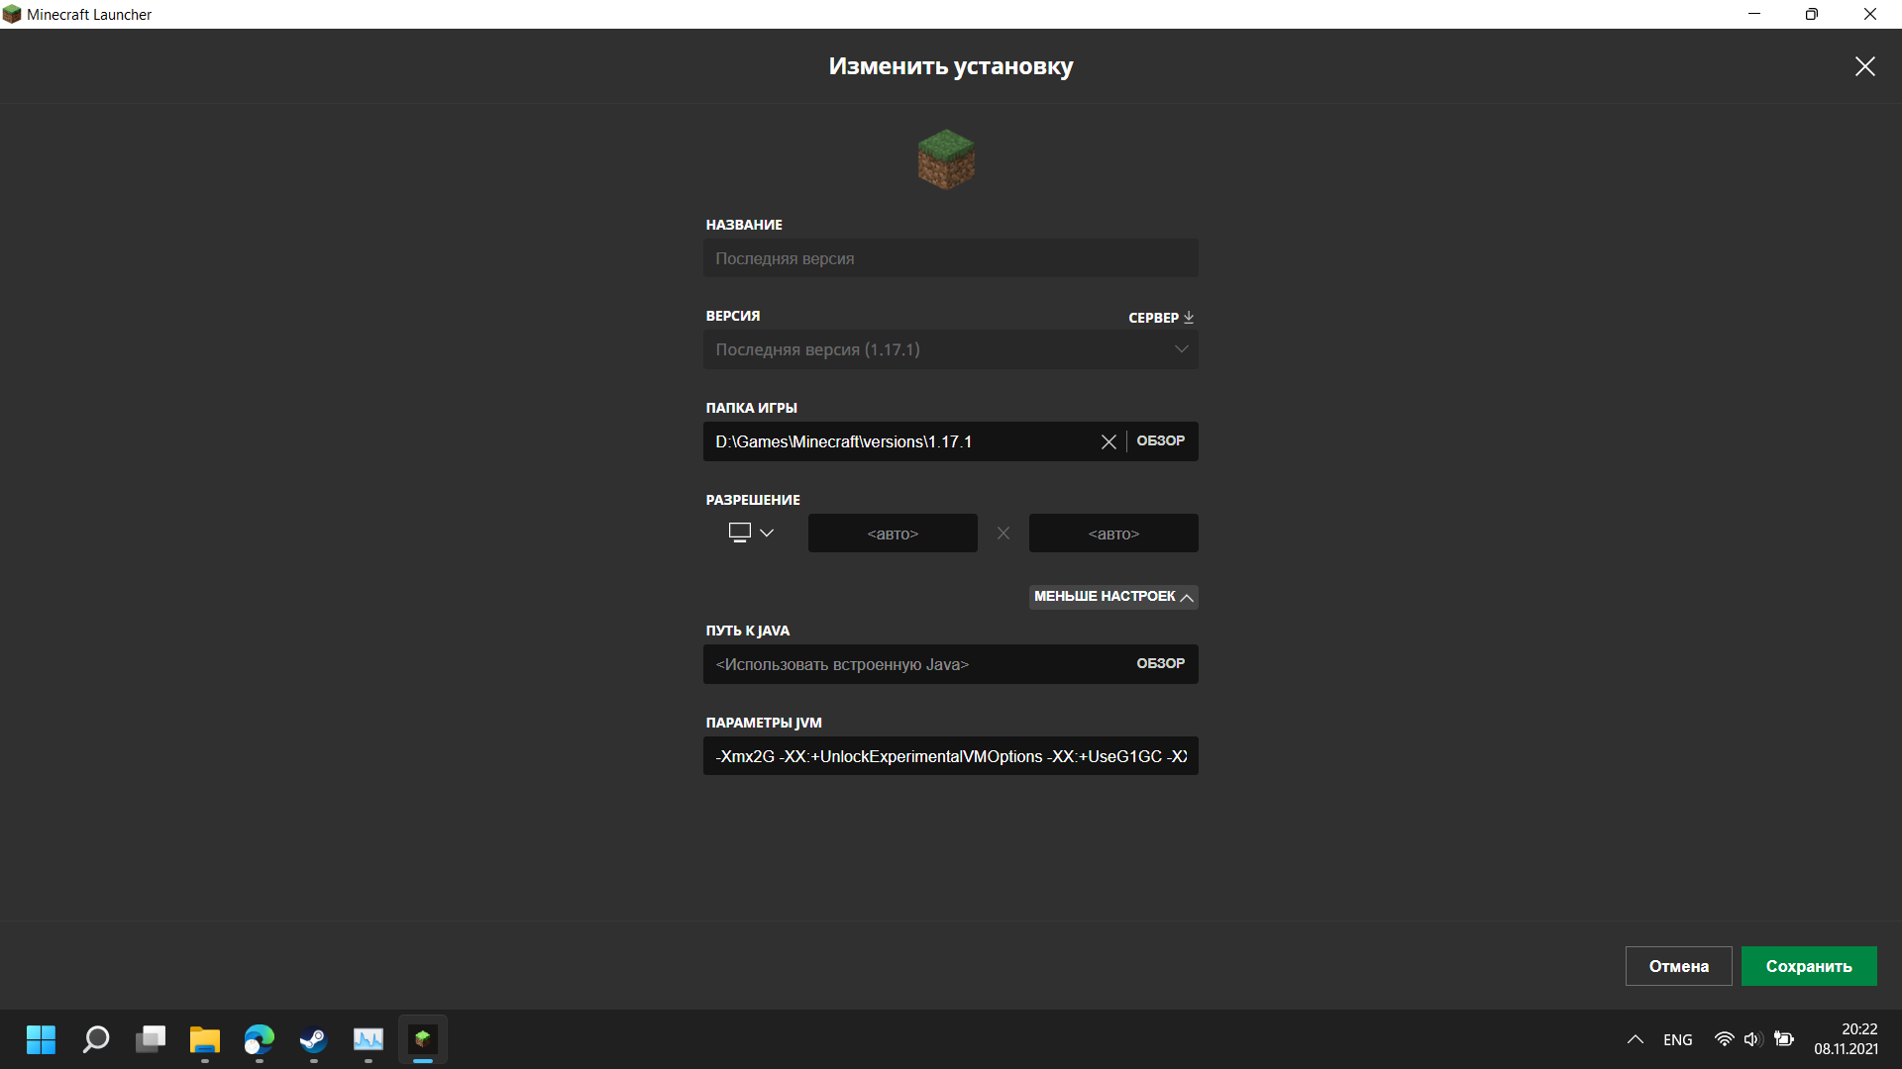
Task: Open Microsoft Edge from the taskbar
Action: (260, 1039)
